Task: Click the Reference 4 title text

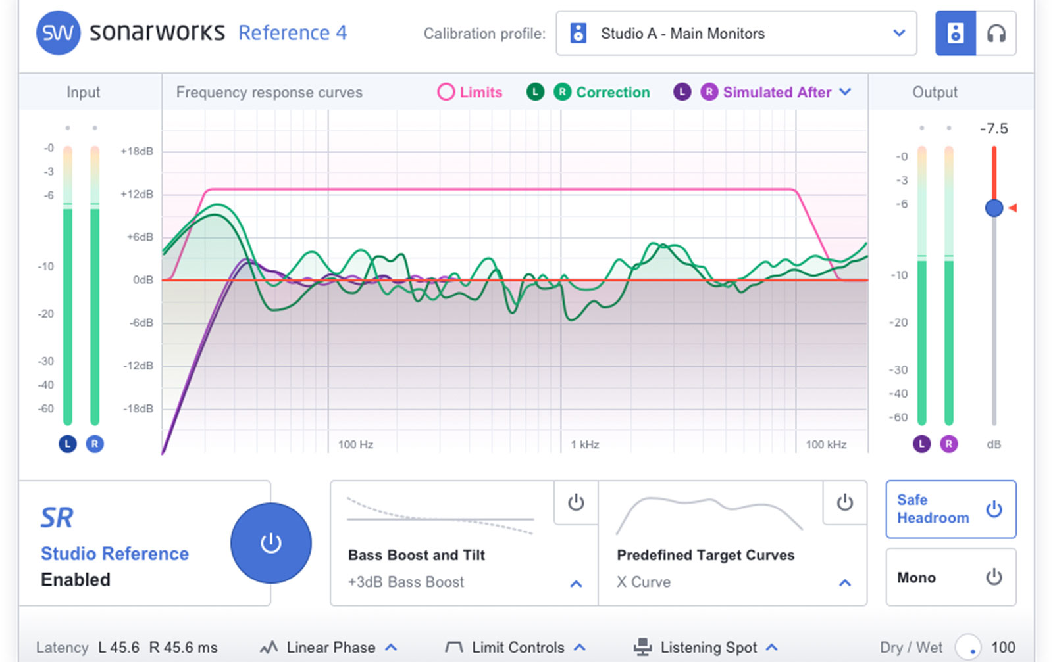Action: (292, 33)
